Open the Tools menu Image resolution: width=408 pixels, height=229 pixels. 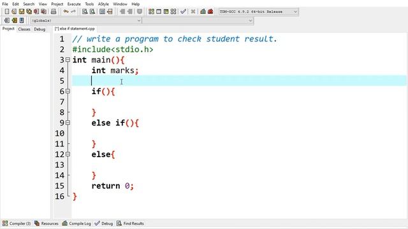click(89, 4)
